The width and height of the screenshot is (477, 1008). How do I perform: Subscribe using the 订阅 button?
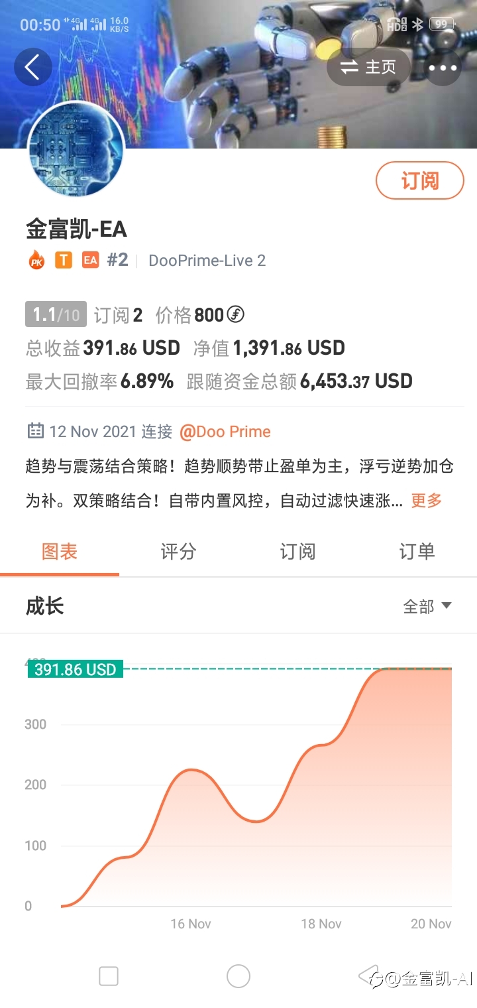[420, 180]
